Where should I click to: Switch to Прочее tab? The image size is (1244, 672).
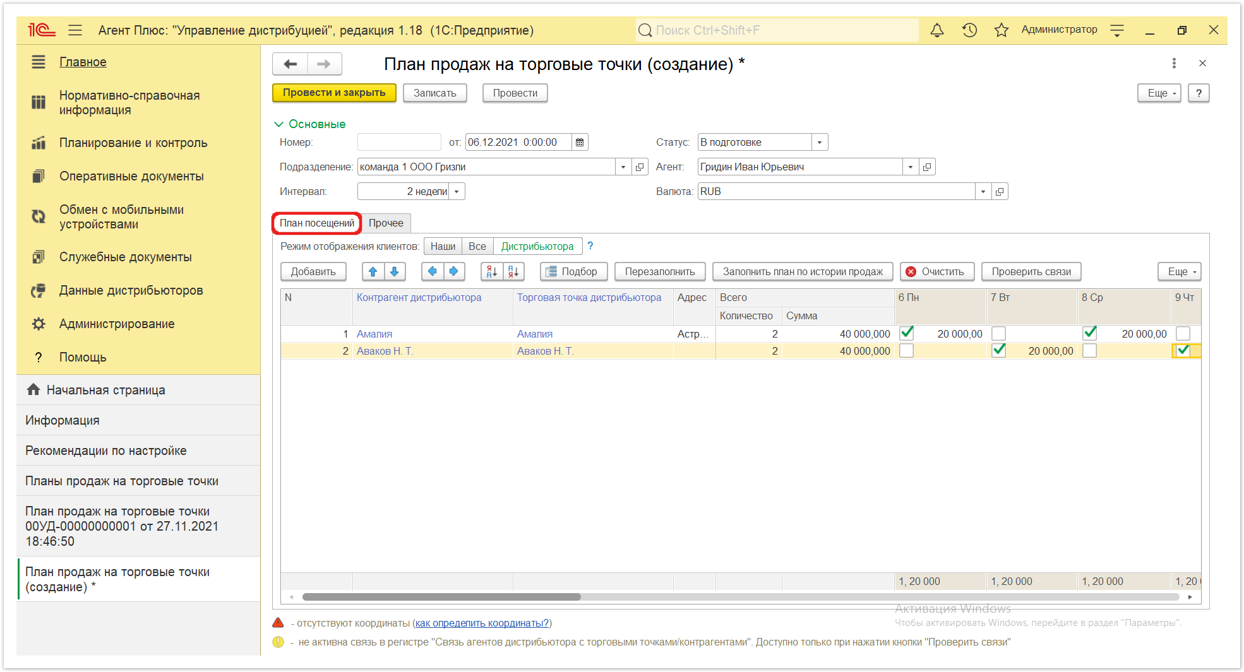(386, 223)
